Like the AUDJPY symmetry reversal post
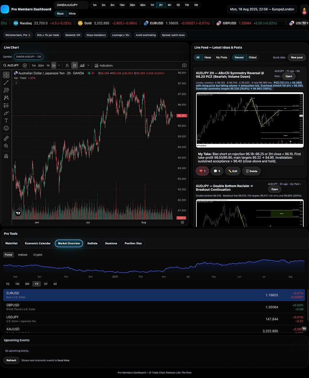This screenshot has width=309, height=378. tap(202, 171)
